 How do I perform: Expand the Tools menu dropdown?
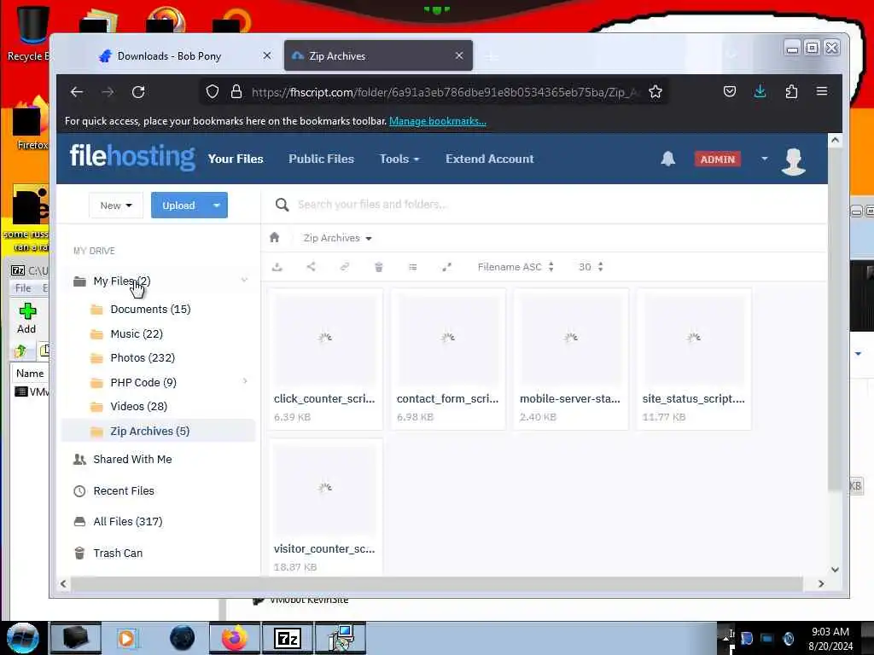(399, 159)
